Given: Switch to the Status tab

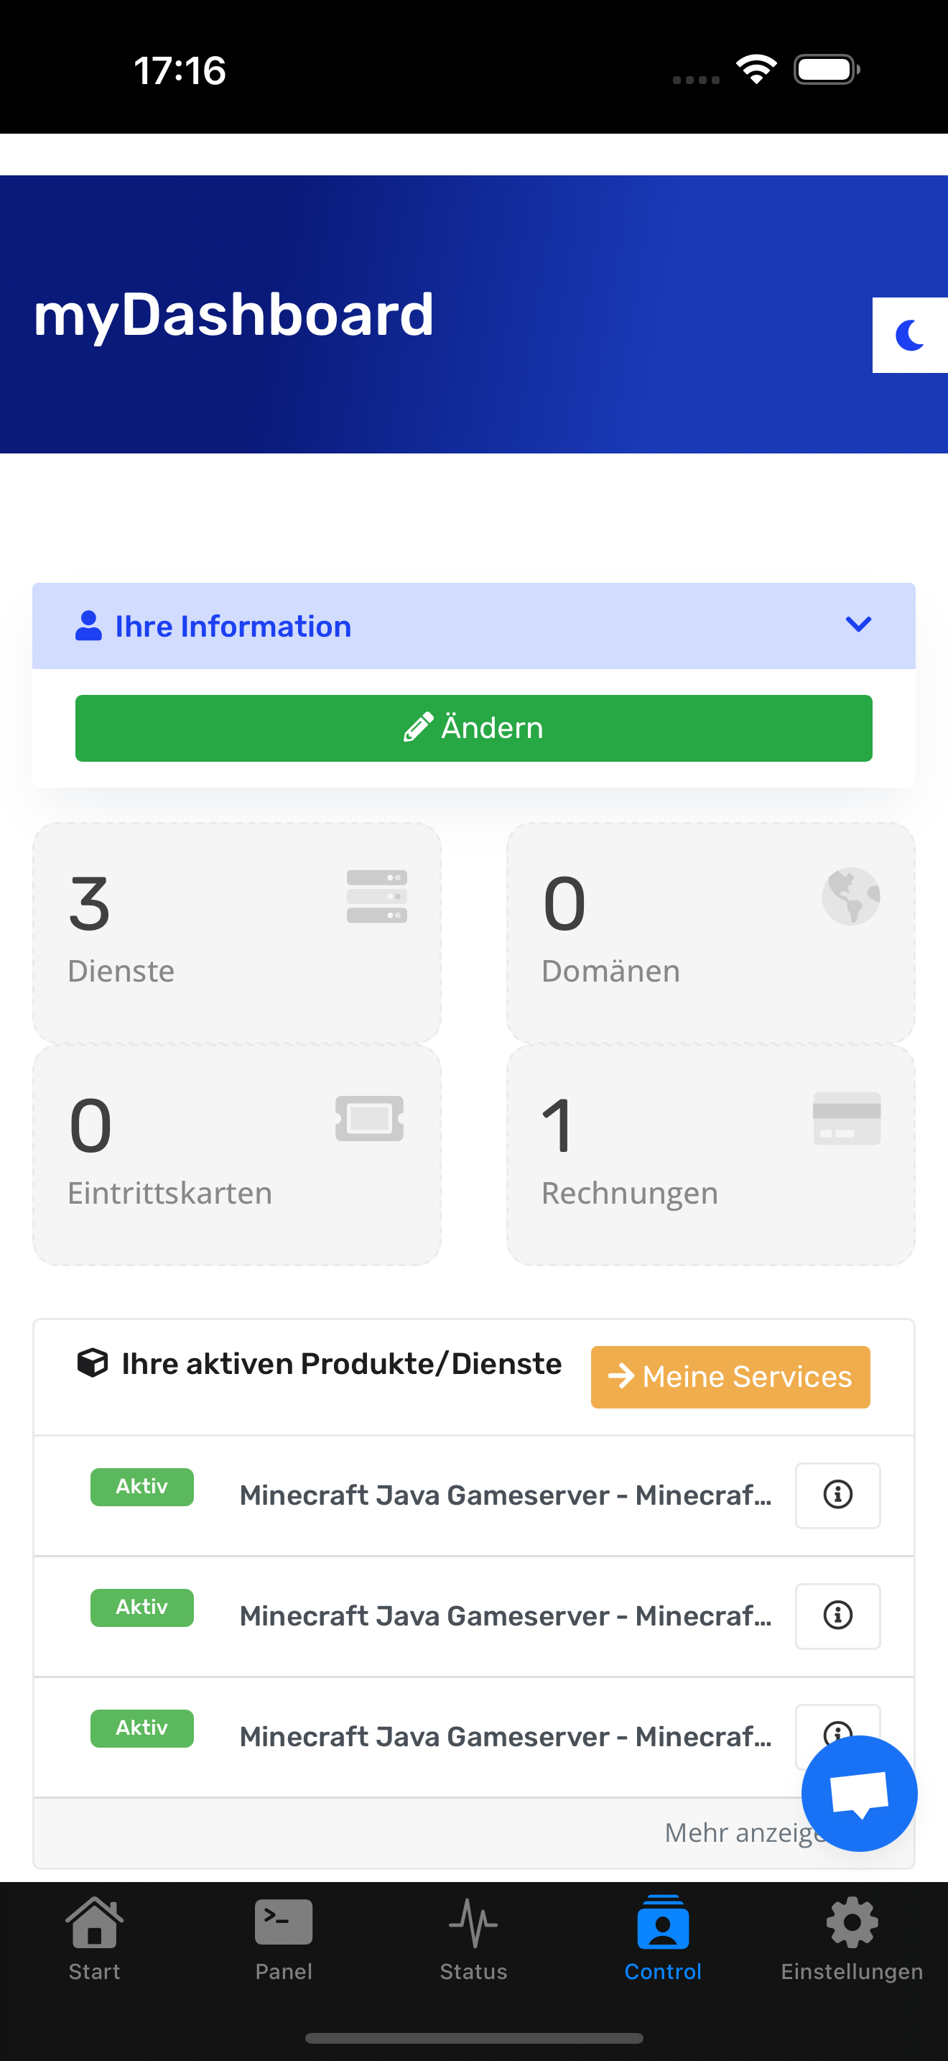Looking at the screenshot, I should [473, 1940].
